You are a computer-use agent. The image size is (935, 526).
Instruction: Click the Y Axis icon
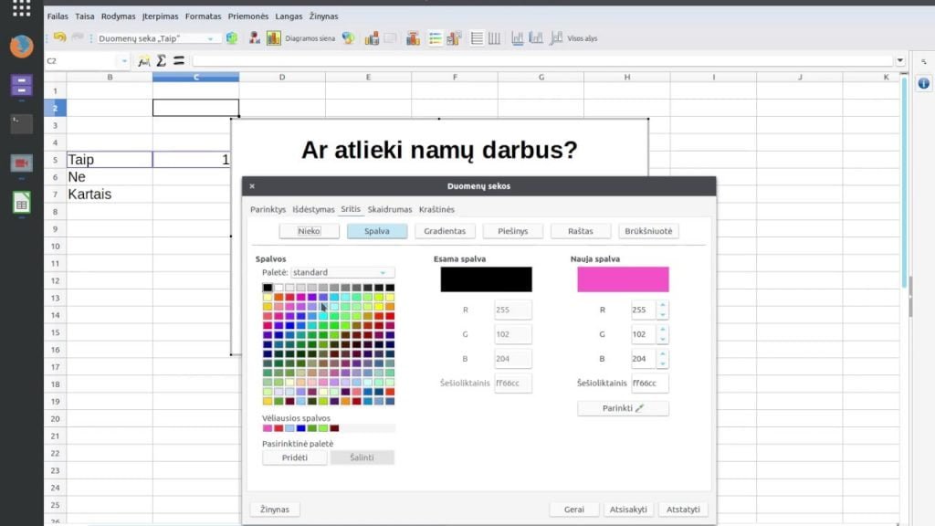point(536,38)
